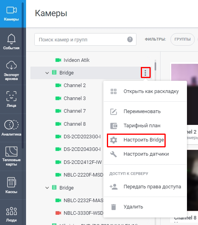
Task: Click the camera icon next to Channel 2
Action: coord(58,86)
